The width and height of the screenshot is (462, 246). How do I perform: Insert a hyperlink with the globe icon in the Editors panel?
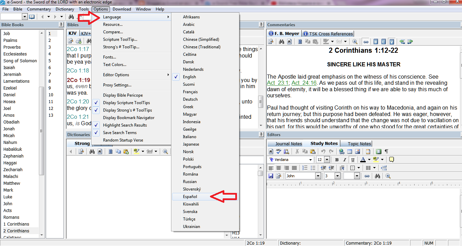click(x=342, y=151)
